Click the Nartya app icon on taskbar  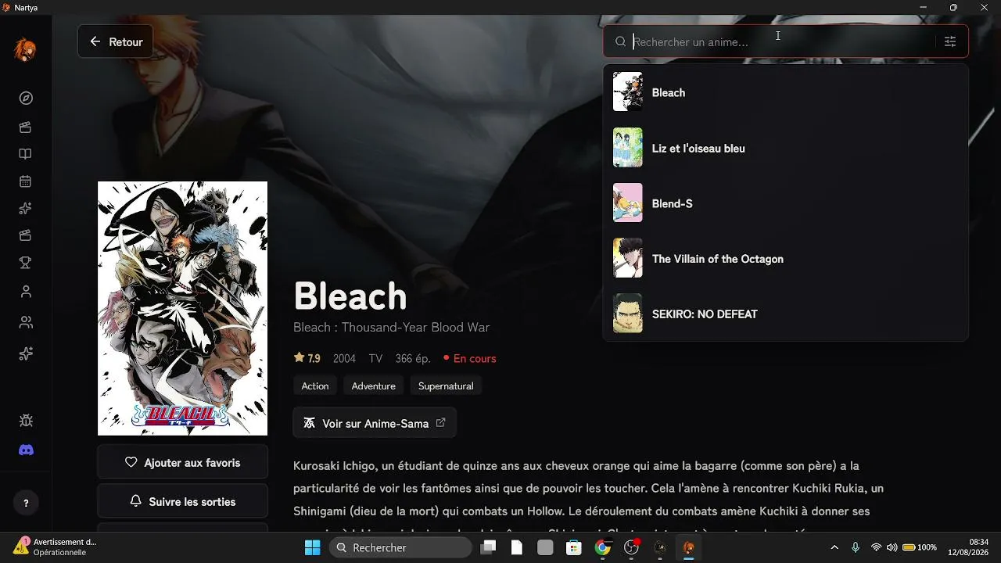(x=688, y=547)
